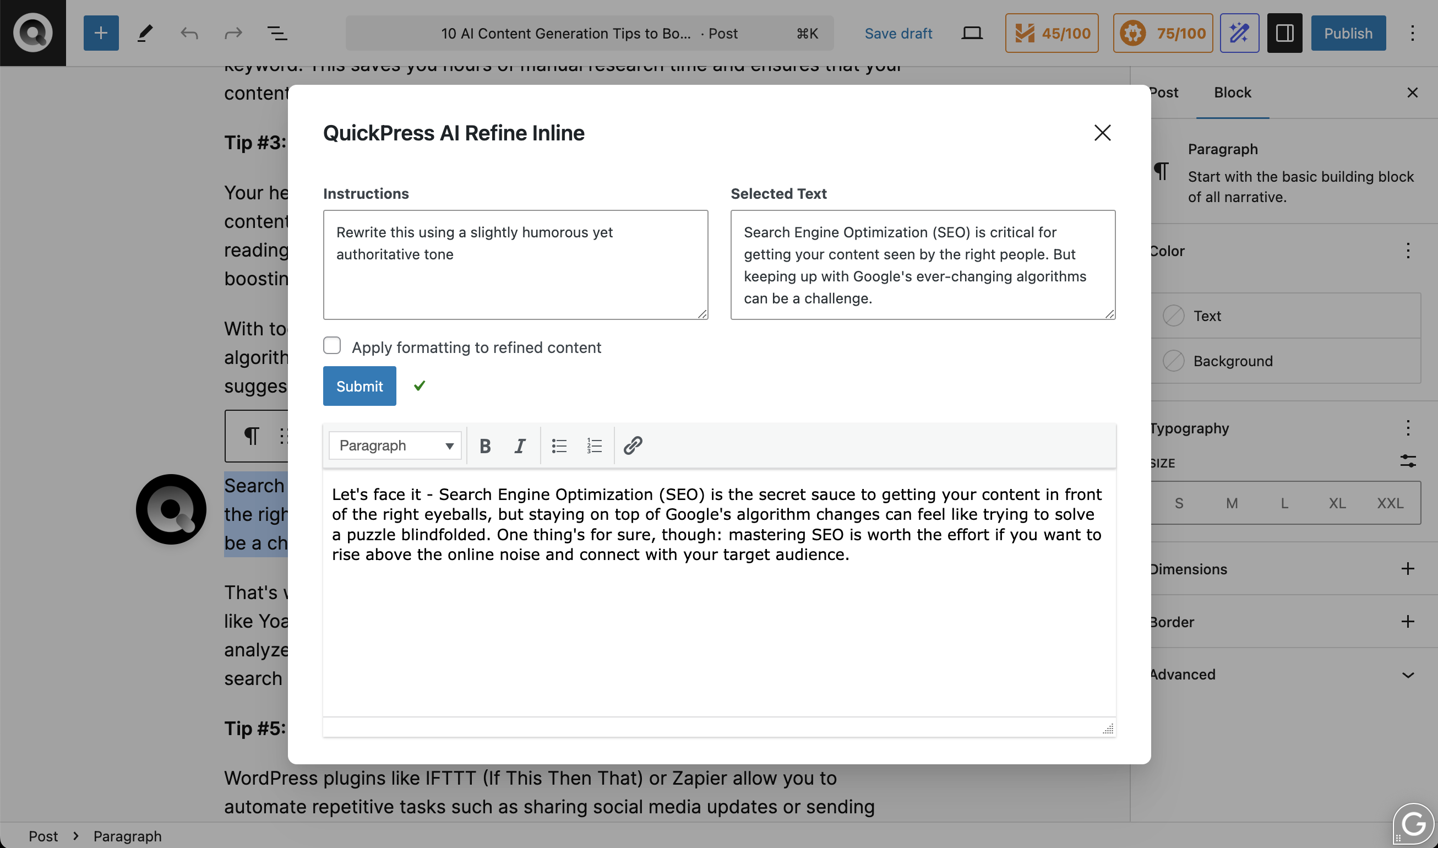
Task: Open the Paragraph format dropdown
Action: point(395,445)
